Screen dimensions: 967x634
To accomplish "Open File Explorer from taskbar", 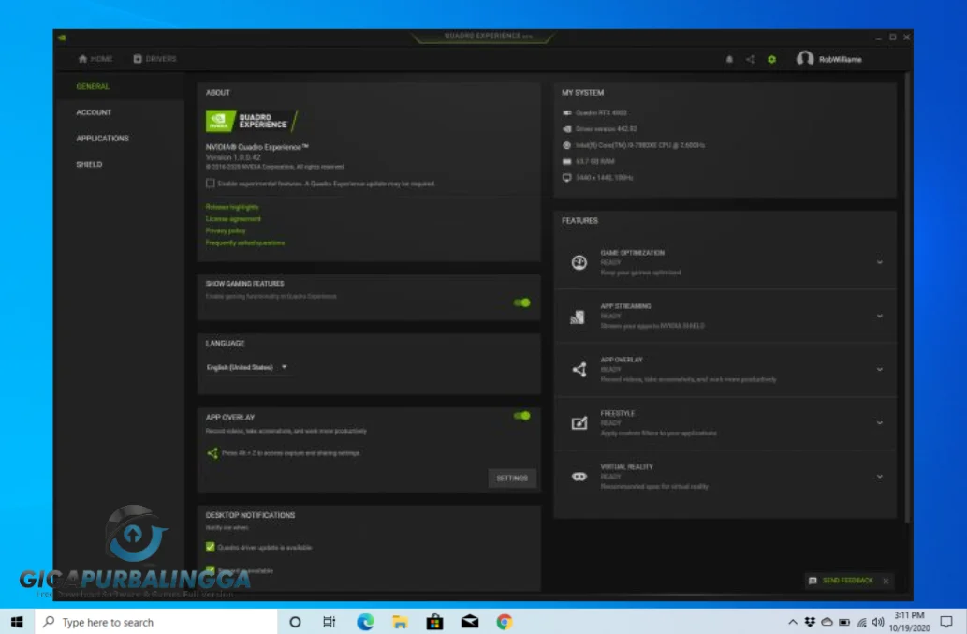I will 400,622.
